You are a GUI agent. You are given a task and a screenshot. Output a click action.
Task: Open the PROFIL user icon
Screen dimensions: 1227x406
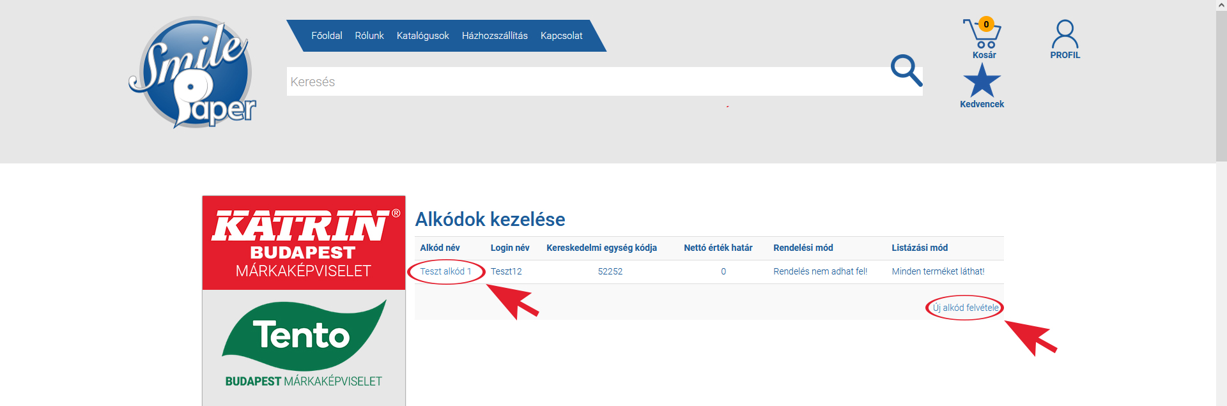coord(1065,40)
